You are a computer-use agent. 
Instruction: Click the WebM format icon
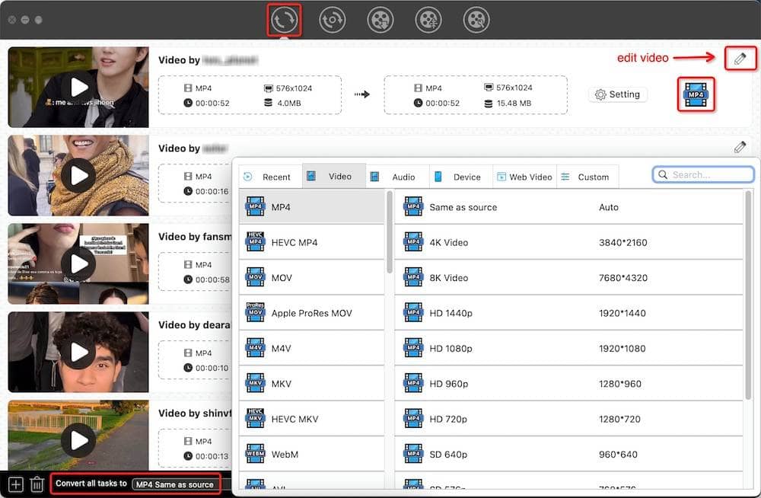(x=255, y=454)
